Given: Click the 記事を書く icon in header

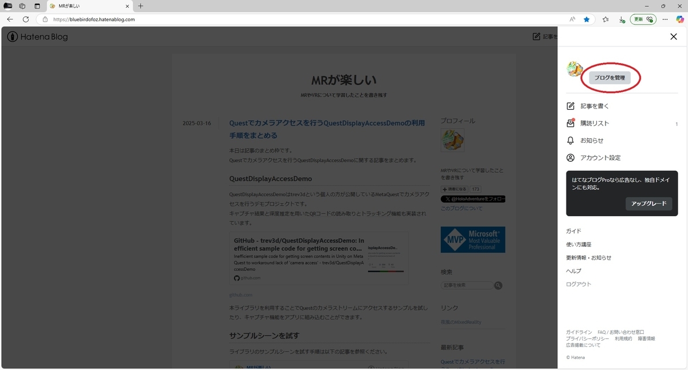Looking at the screenshot, I should pos(536,37).
